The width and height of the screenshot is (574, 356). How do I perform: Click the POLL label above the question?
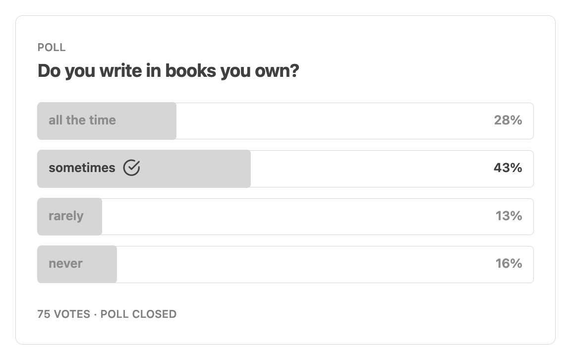point(51,48)
